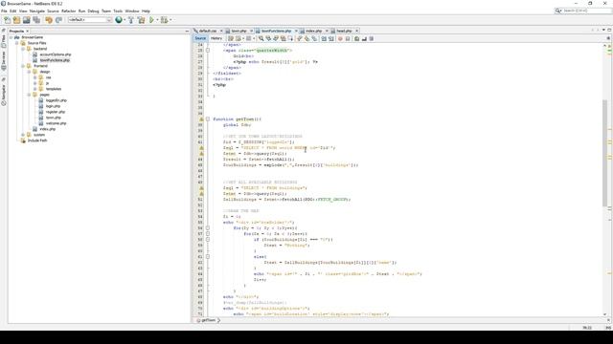Click the Undo toolbar icon
The width and height of the screenshot is (613, 344).
[x=49, y=20]
